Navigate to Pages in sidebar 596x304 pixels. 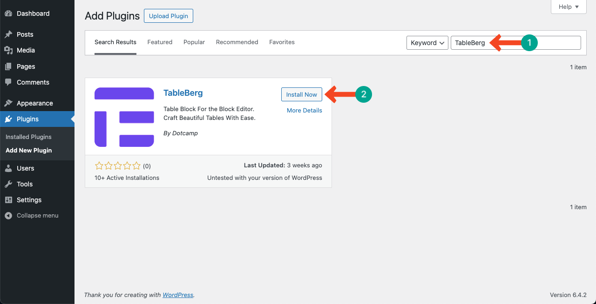pyautogui.click(x=37, y=66)
